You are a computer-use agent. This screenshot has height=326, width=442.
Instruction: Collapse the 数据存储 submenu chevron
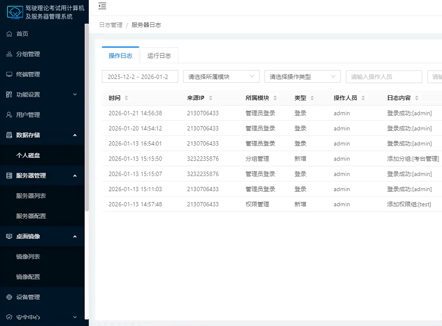75,135
